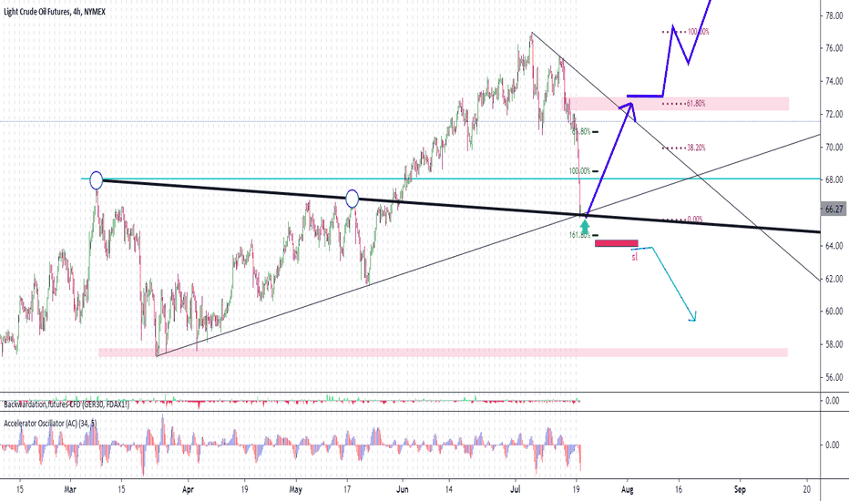849x501 pixels.
Task: Click the 78.00 price axis label
Action: [x=834, y=15]
